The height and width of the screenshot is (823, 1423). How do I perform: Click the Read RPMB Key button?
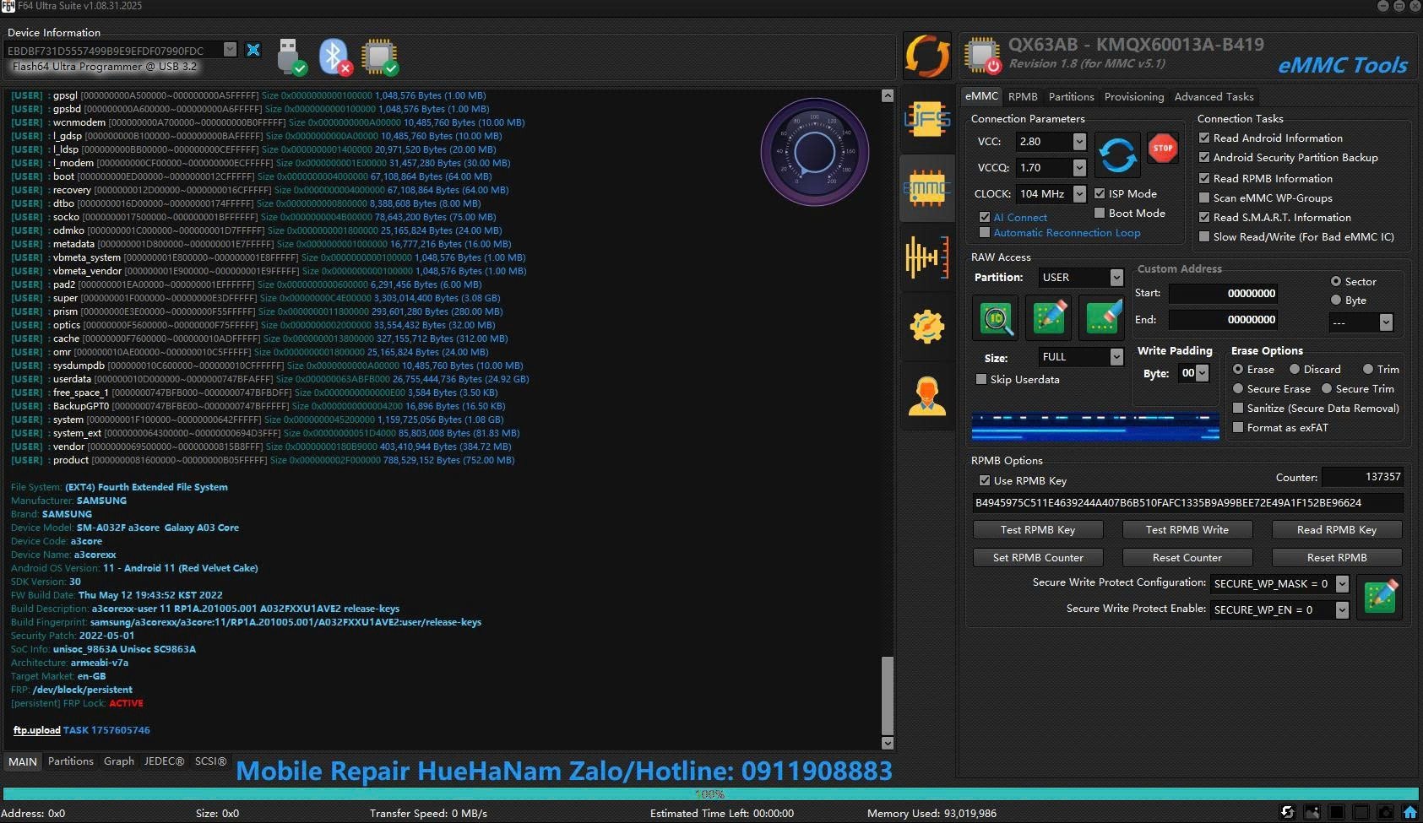pyautogui.click(x=1337, y=530)
